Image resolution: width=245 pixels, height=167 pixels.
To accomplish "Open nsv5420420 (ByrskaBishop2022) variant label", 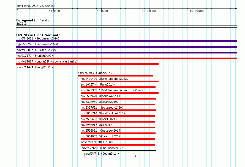I will [104, 79].
